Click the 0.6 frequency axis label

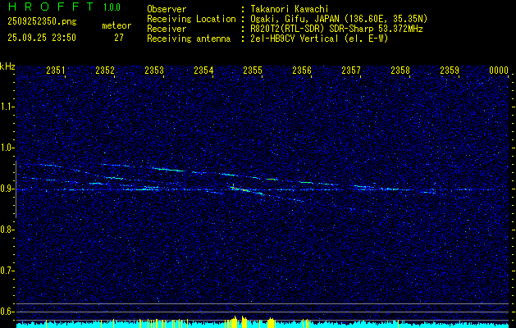coord(7,312)
